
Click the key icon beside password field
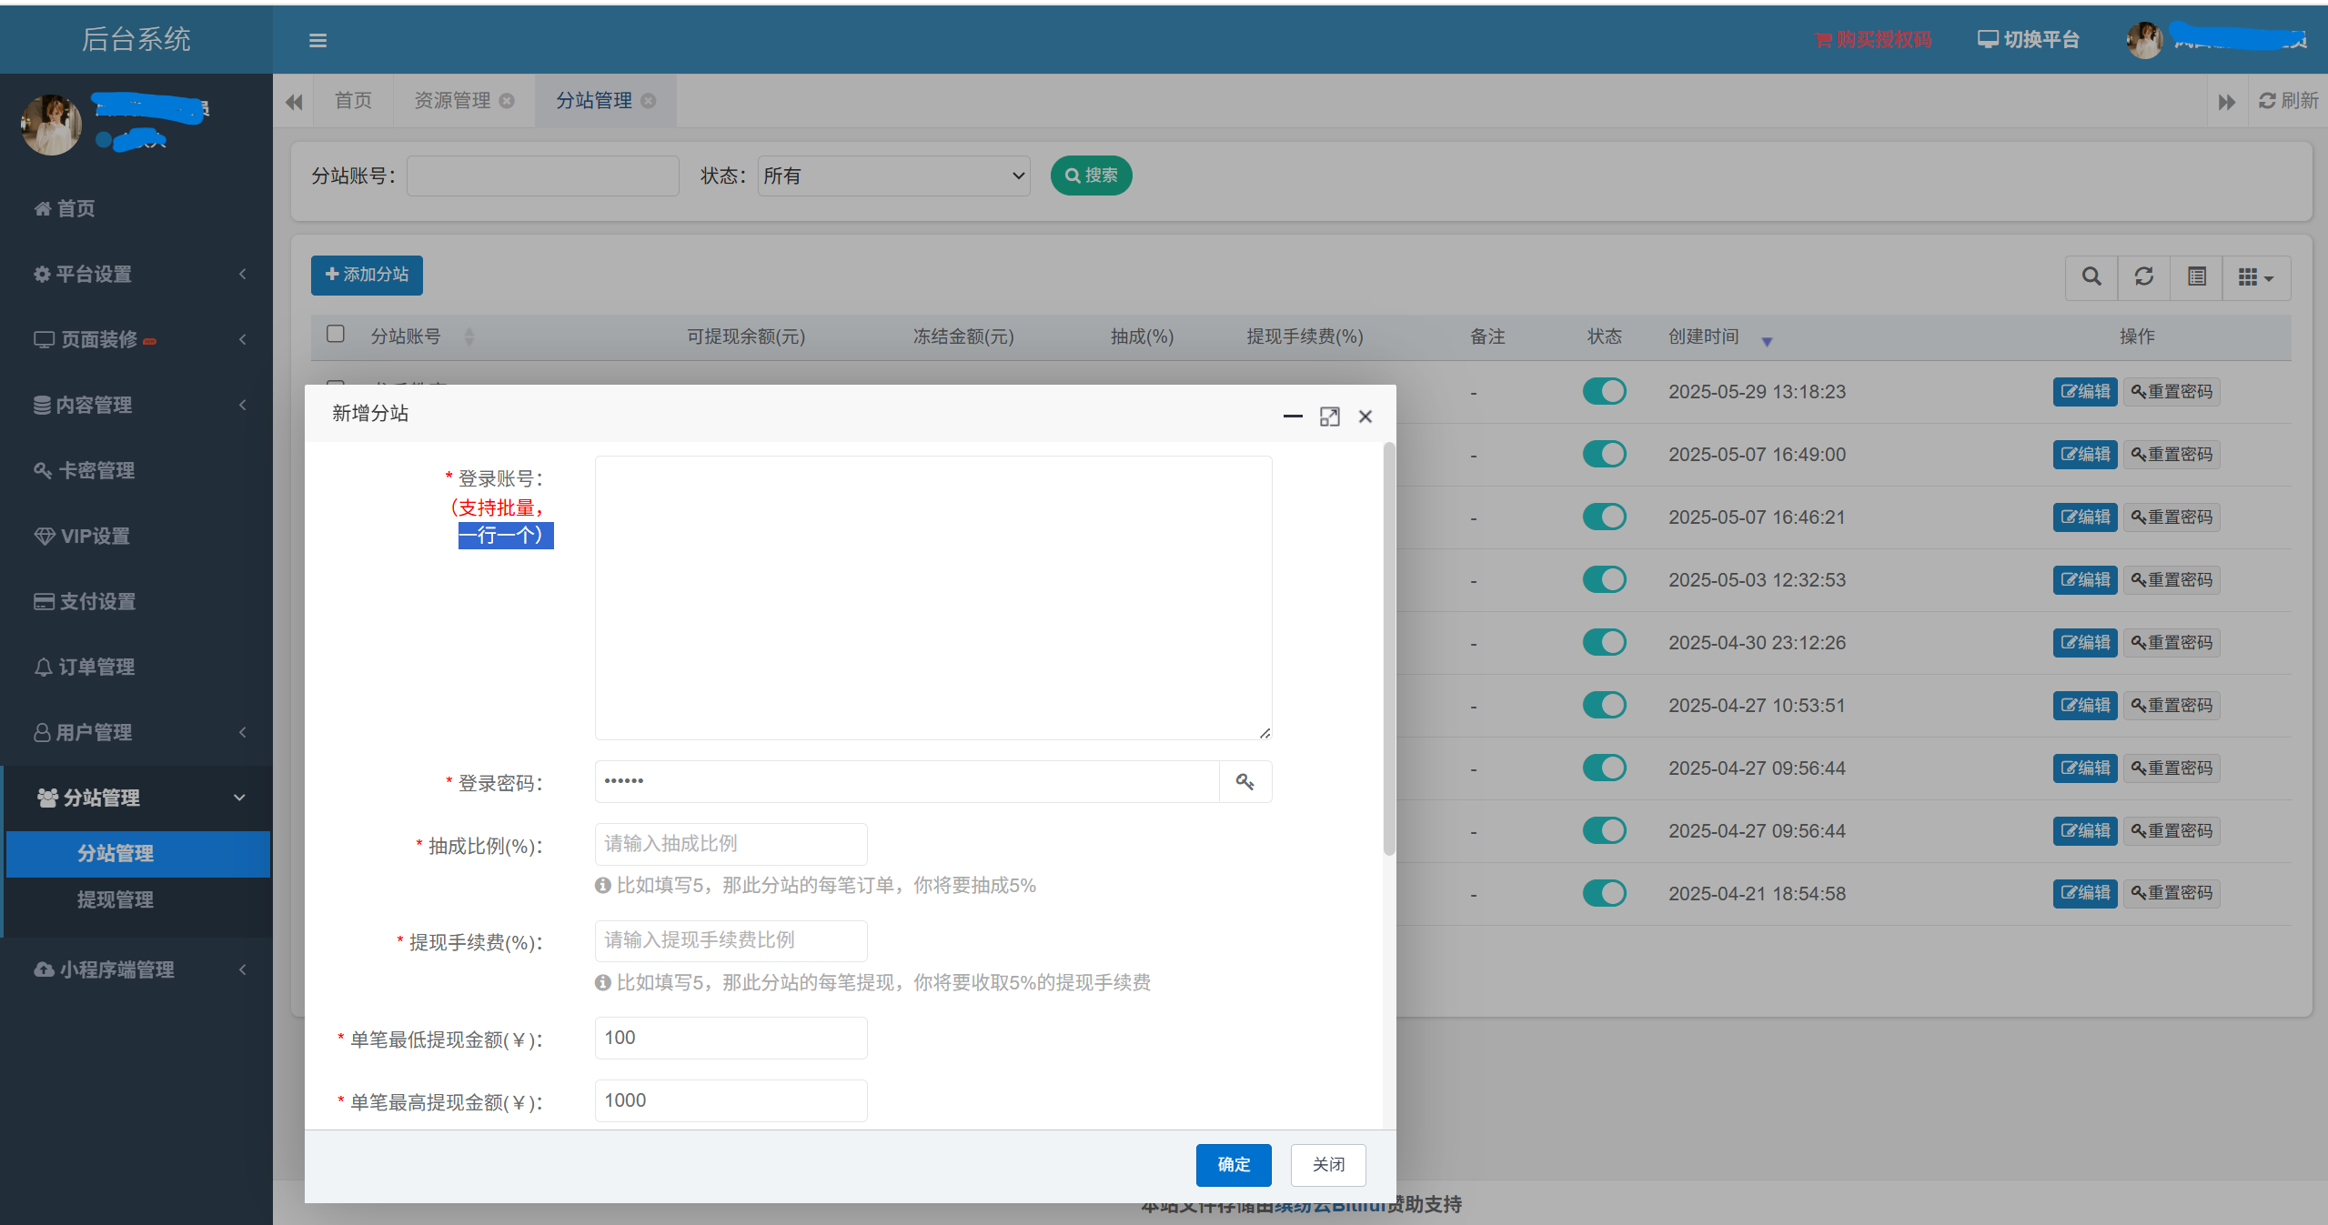tap(1245, 781)
